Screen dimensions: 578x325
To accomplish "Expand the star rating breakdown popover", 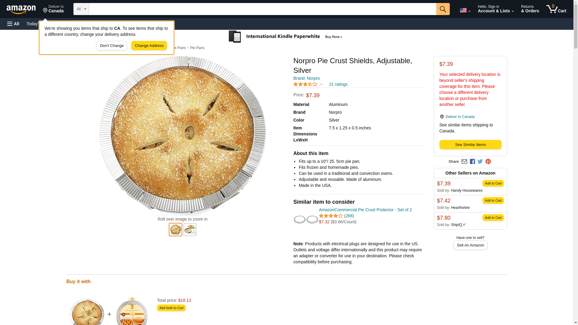I will [x=321, y=85].
